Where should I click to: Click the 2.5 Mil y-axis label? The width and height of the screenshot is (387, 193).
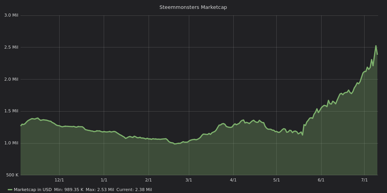[11, 47]
